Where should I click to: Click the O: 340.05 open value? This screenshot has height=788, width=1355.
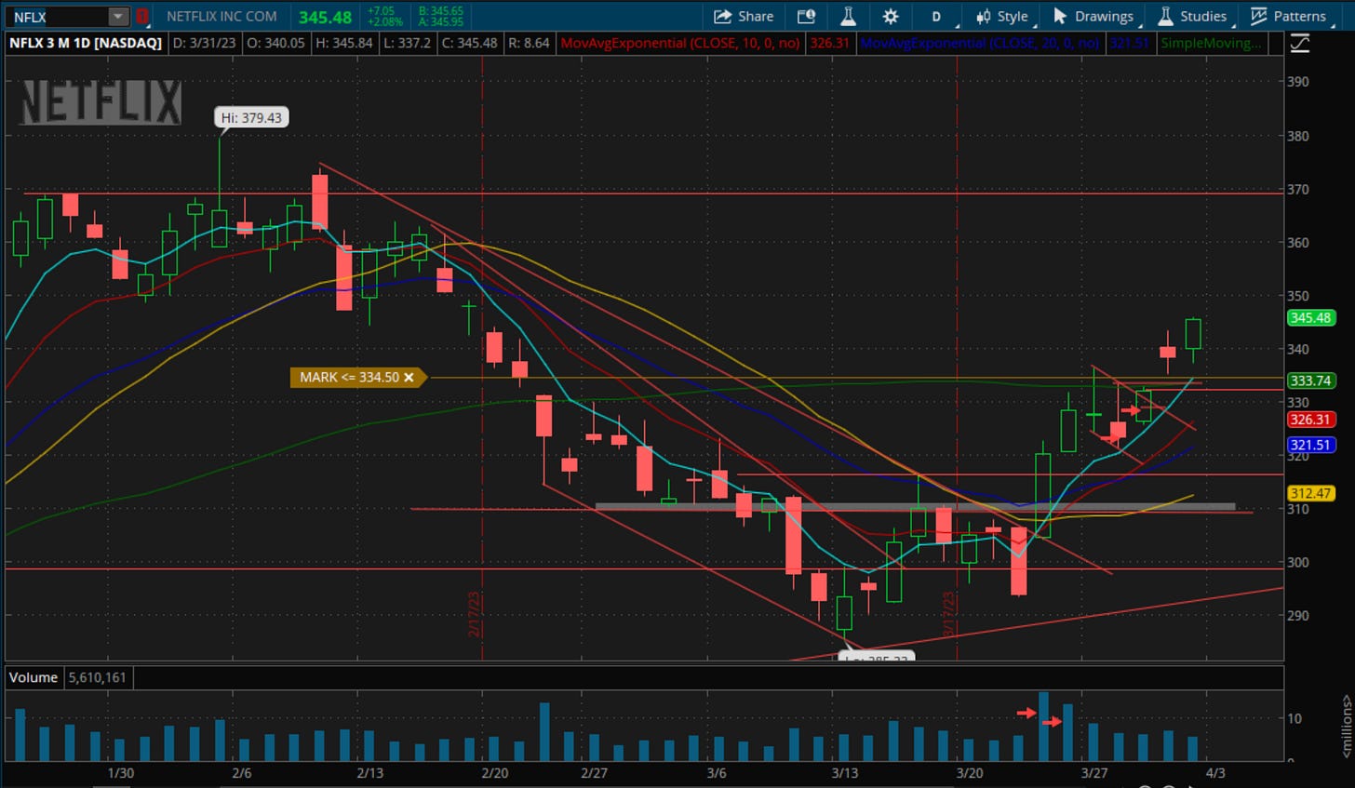click(275, 43)
